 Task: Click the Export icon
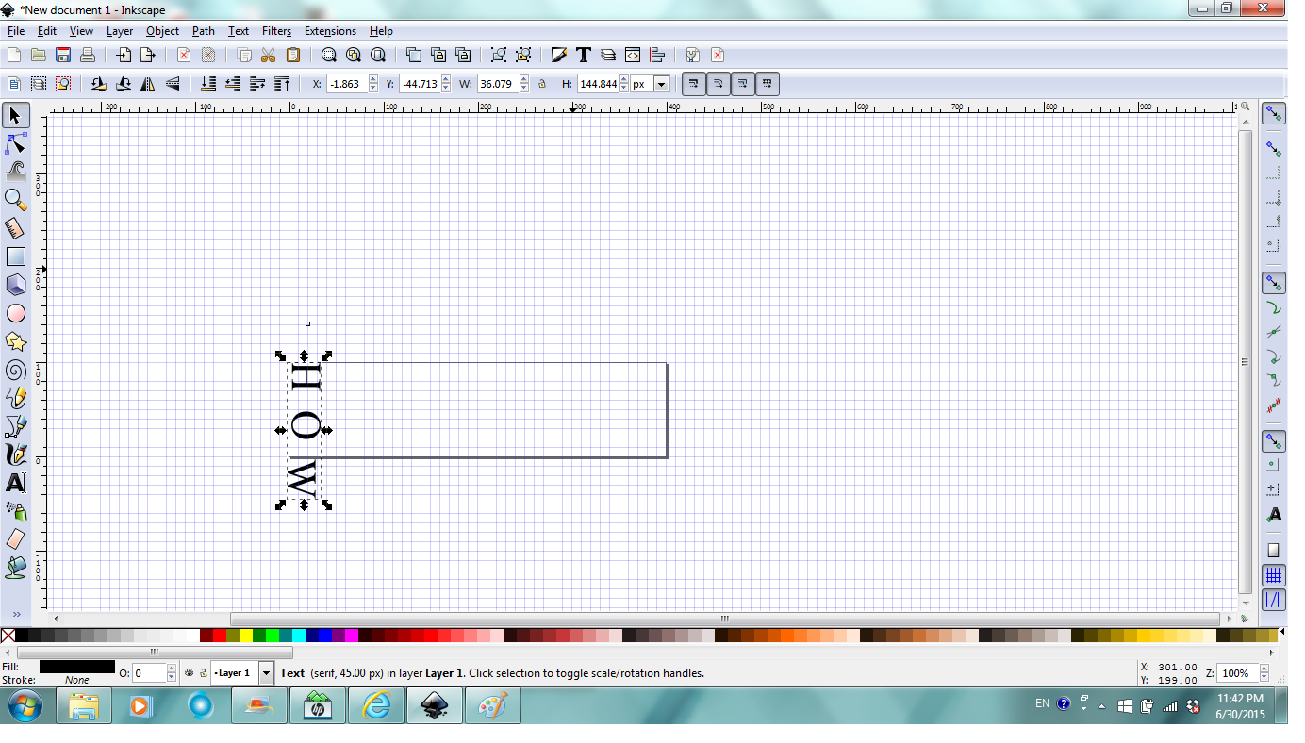click(x=148, y=55)
